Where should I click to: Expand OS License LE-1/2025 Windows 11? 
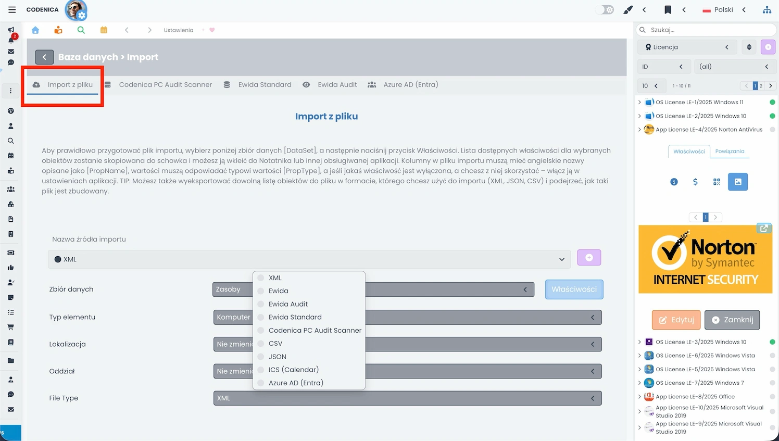[640, 102]
